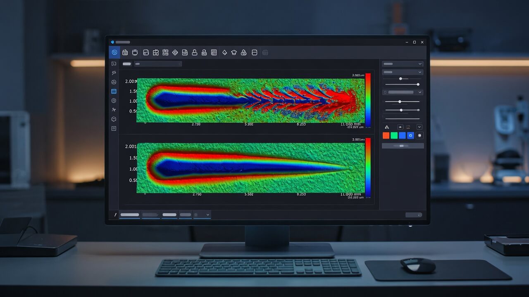
Task: Switch to the first tab in bottom bar
Action: click(x=130, y=215)
